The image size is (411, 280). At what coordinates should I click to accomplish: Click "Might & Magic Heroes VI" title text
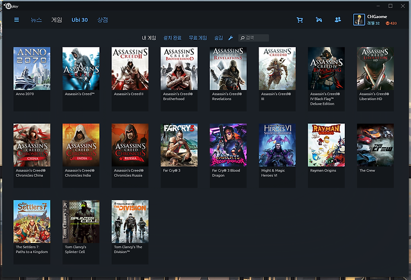coord(273,173)
